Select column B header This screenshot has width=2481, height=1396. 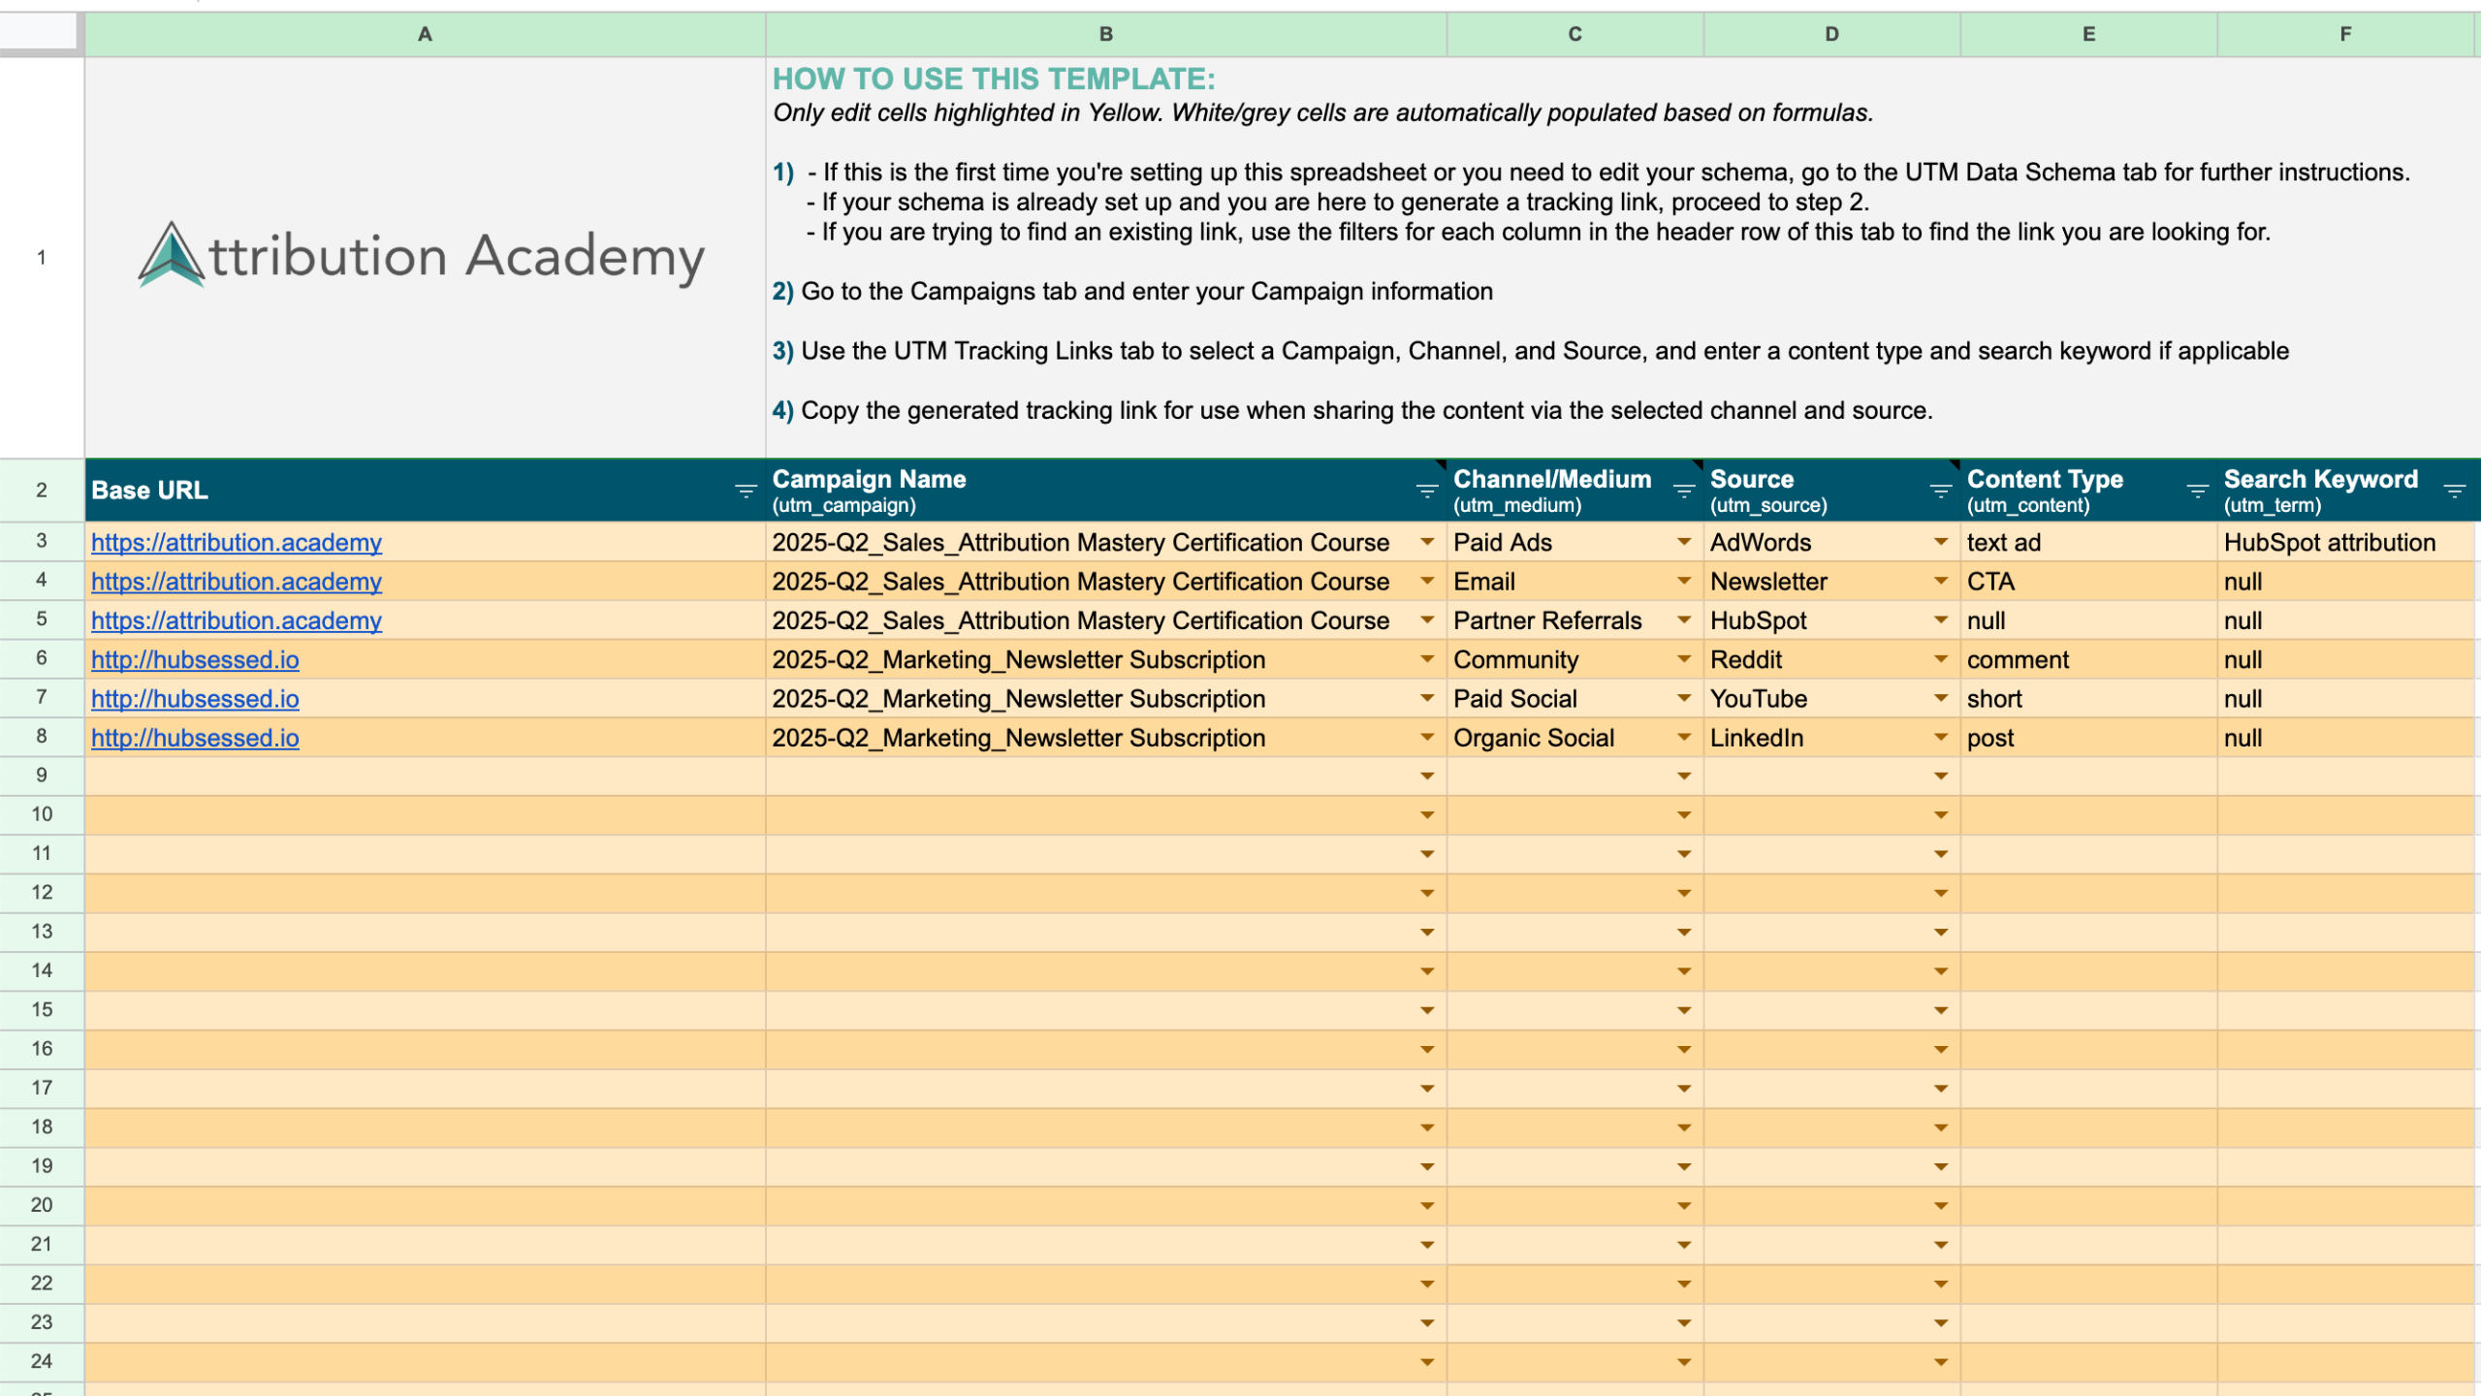pyautogui.click(x=1105, y=34)
